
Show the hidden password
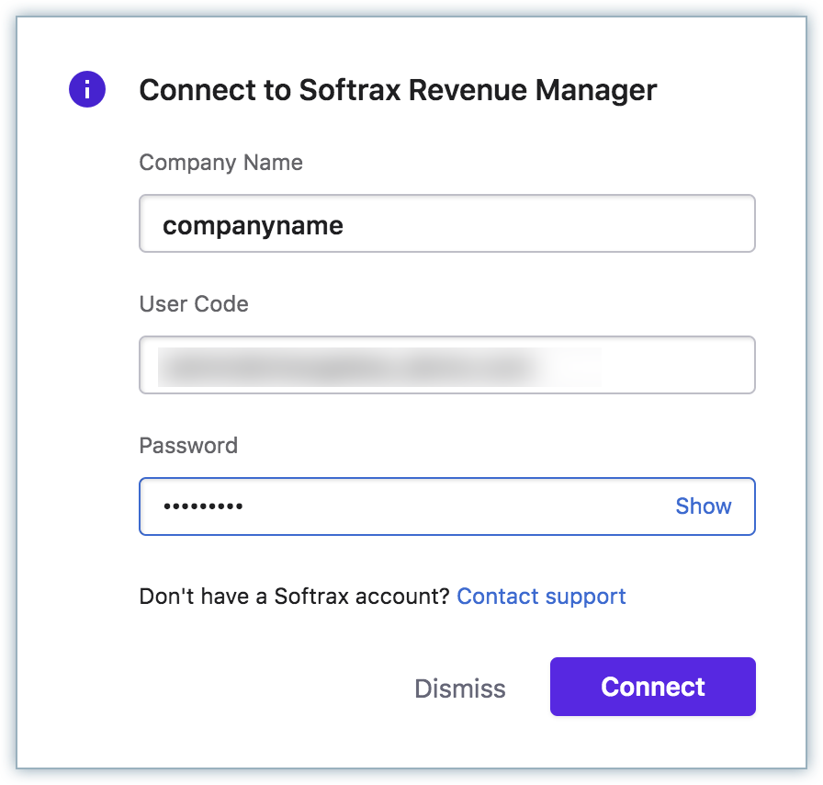(704, 506)
